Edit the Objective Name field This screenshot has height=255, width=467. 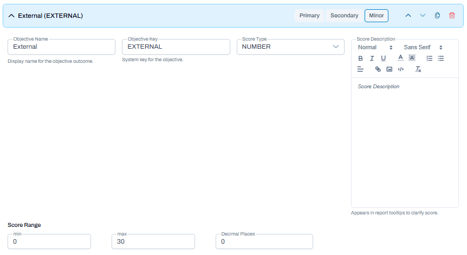61,47
